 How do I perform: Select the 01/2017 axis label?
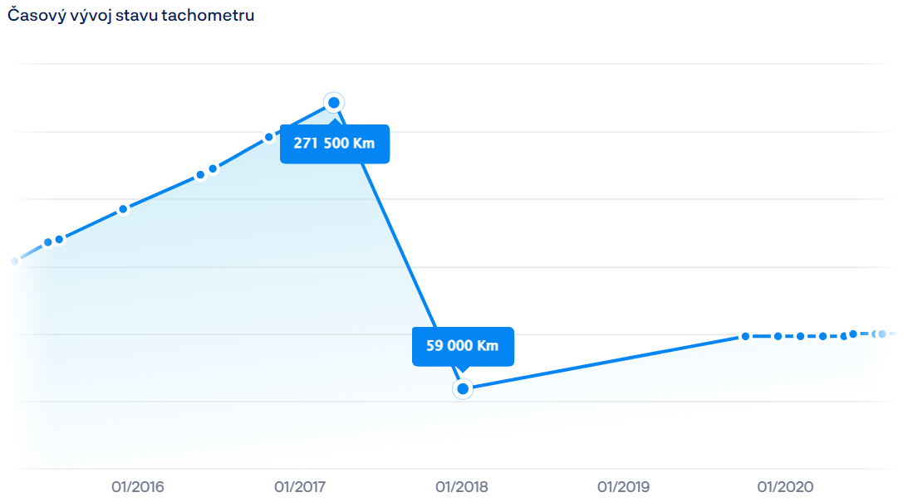(x=300, y=487)
